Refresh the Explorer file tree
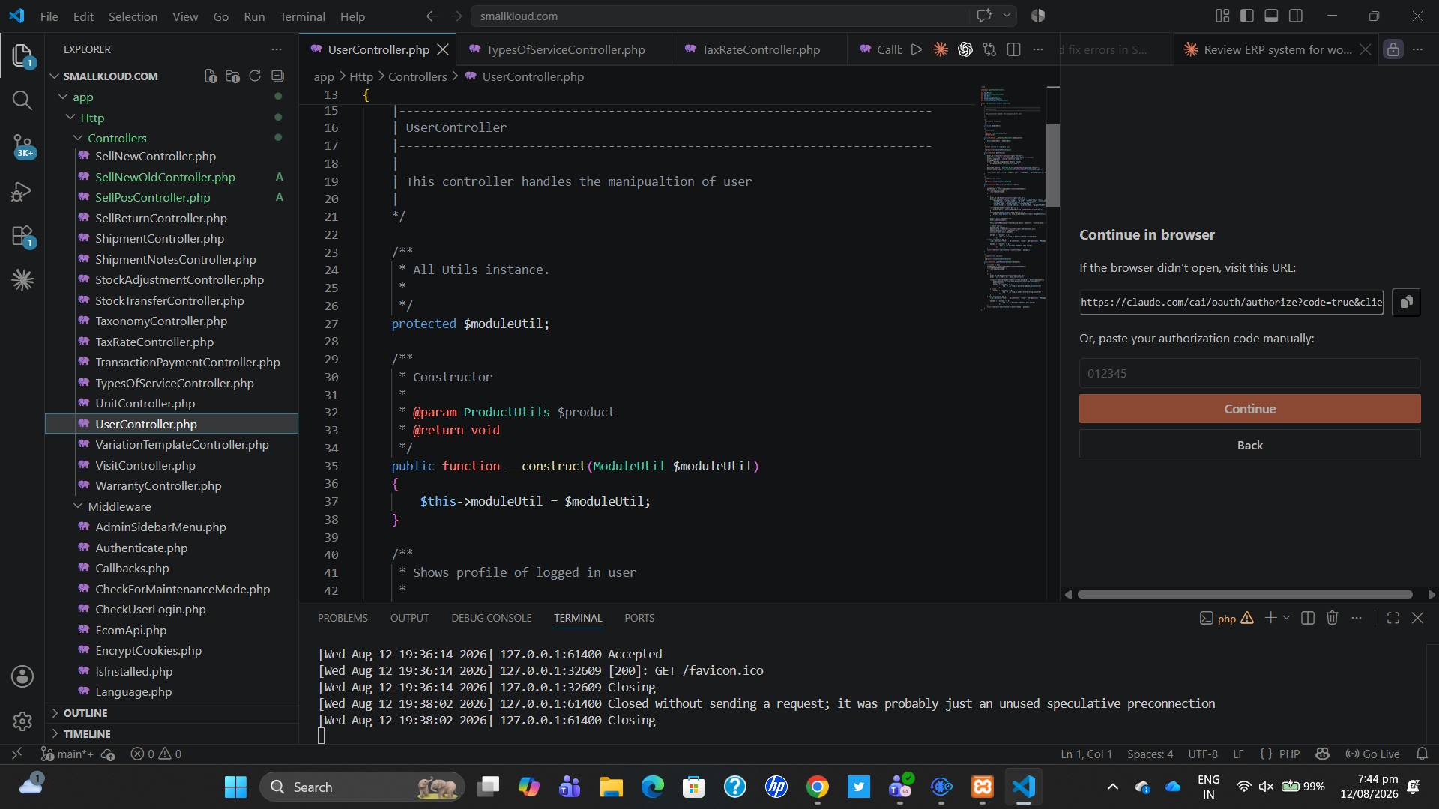This screenshot has height=809, width=1439. 255,76
